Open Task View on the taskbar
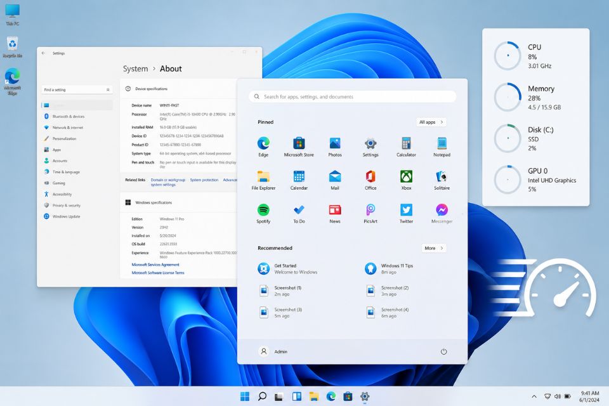The width and height of the screenshot is (609, 406). click(x=279, y=396)
